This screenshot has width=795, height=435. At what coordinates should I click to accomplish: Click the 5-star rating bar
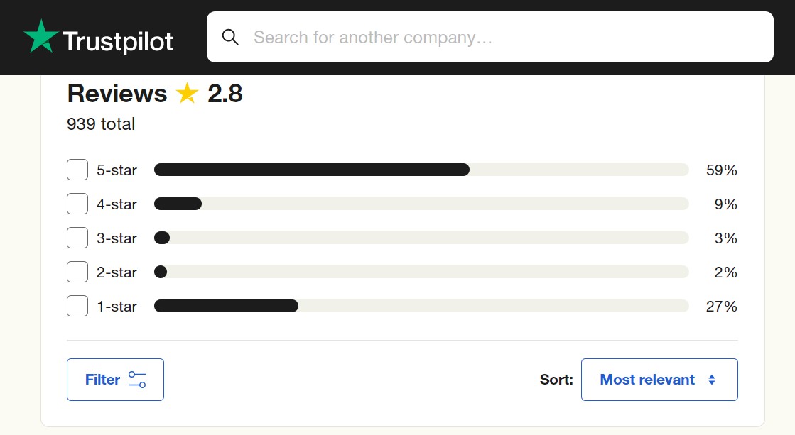point(421,170)
